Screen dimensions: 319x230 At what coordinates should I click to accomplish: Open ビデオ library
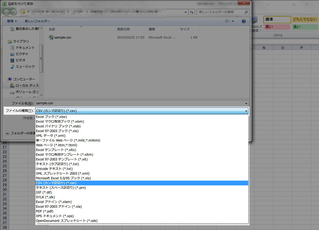point(18,60)
